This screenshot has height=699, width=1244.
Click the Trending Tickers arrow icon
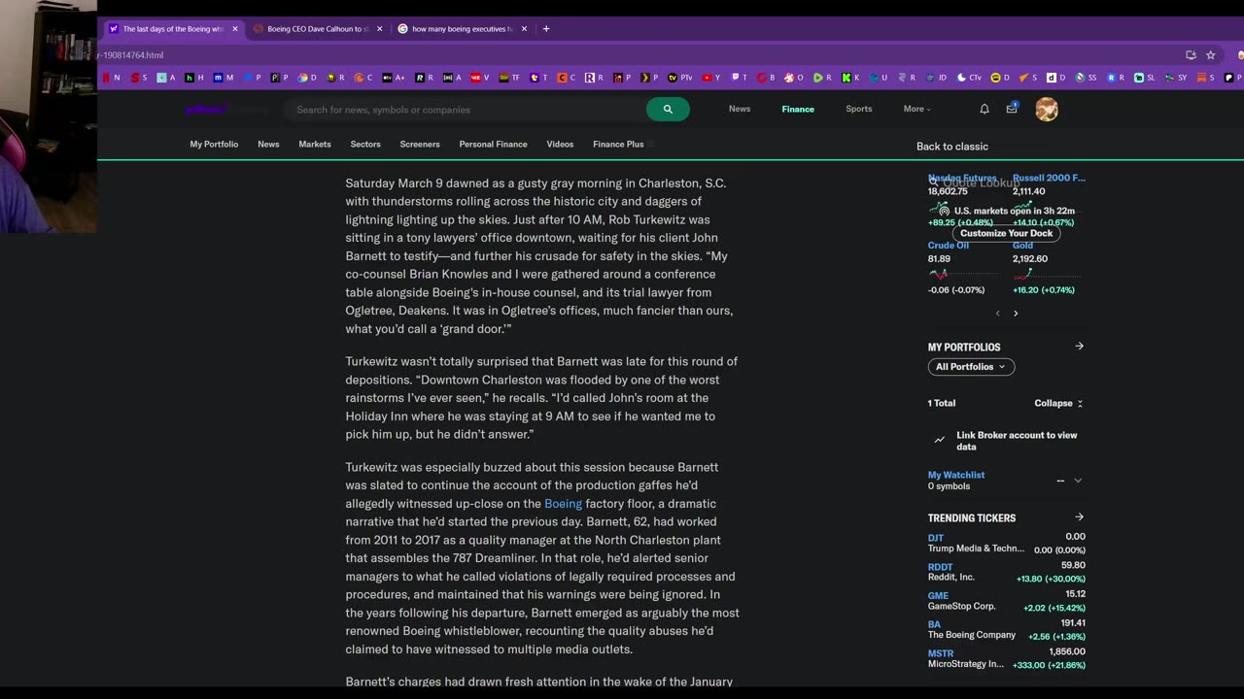point(1079,516)
